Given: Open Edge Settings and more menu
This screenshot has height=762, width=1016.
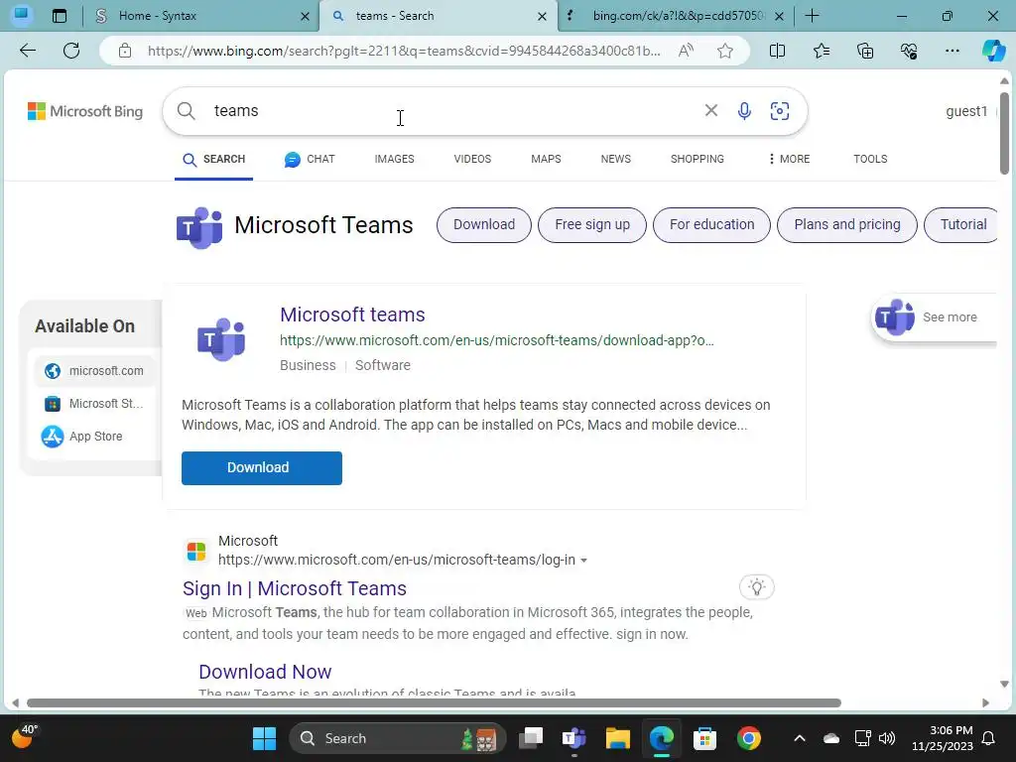Looking at the screenshot, I should point(952,51).
